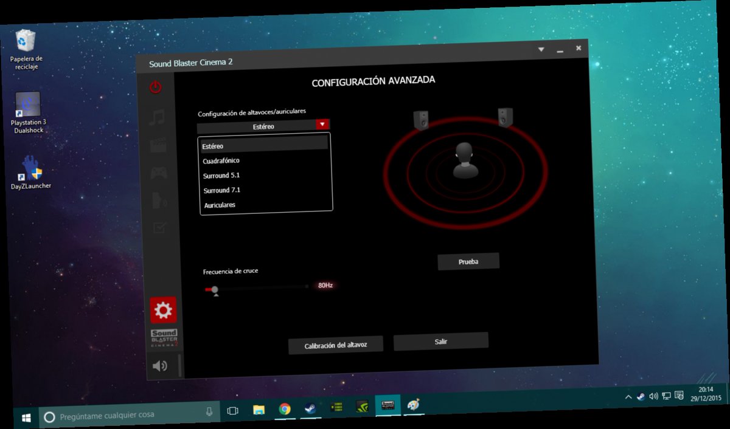Open the NVIDIA app in the taskbar
Viewport: 730px width, 429px height.
pos(362,406)
